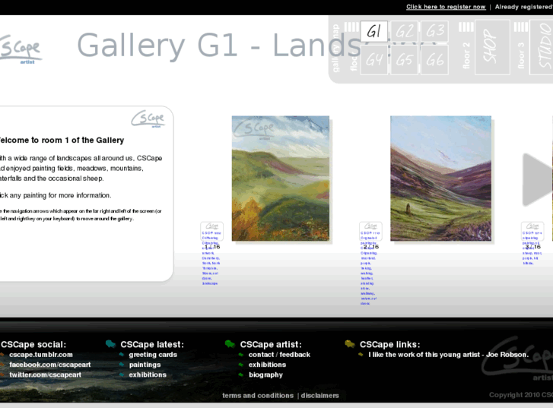Click the 'floor 2' label on map
553x414 pixels.
[x=466, y=55]
